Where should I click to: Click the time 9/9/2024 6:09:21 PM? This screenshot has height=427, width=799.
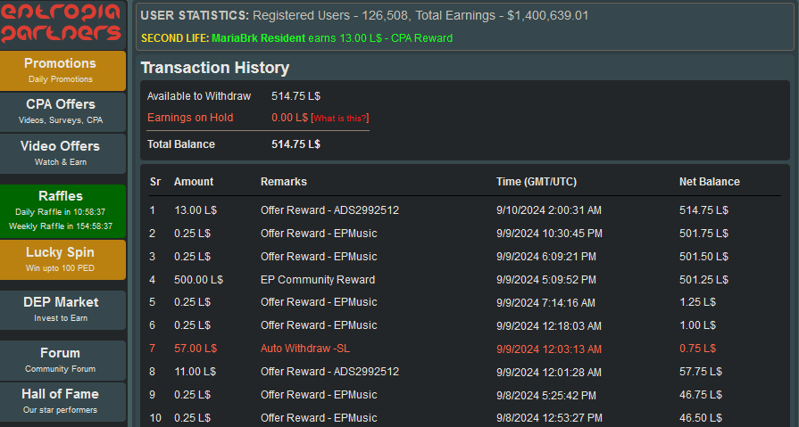click(x=546, y=257)
